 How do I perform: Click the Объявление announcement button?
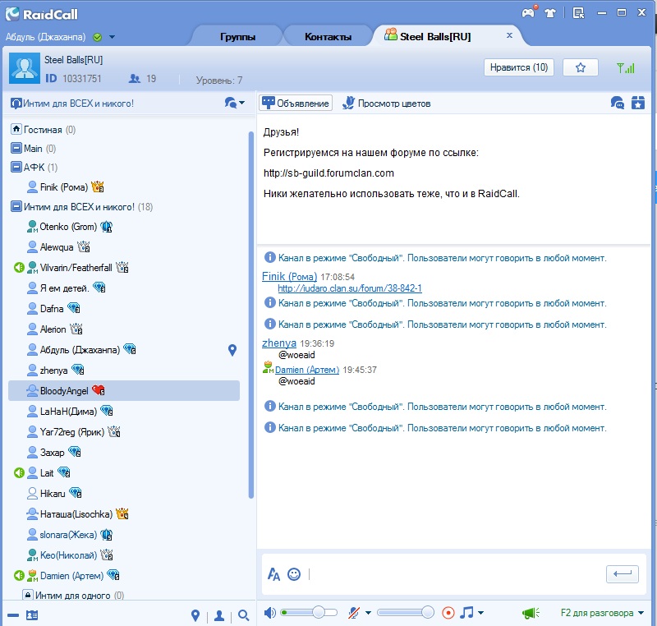(296, 103)
